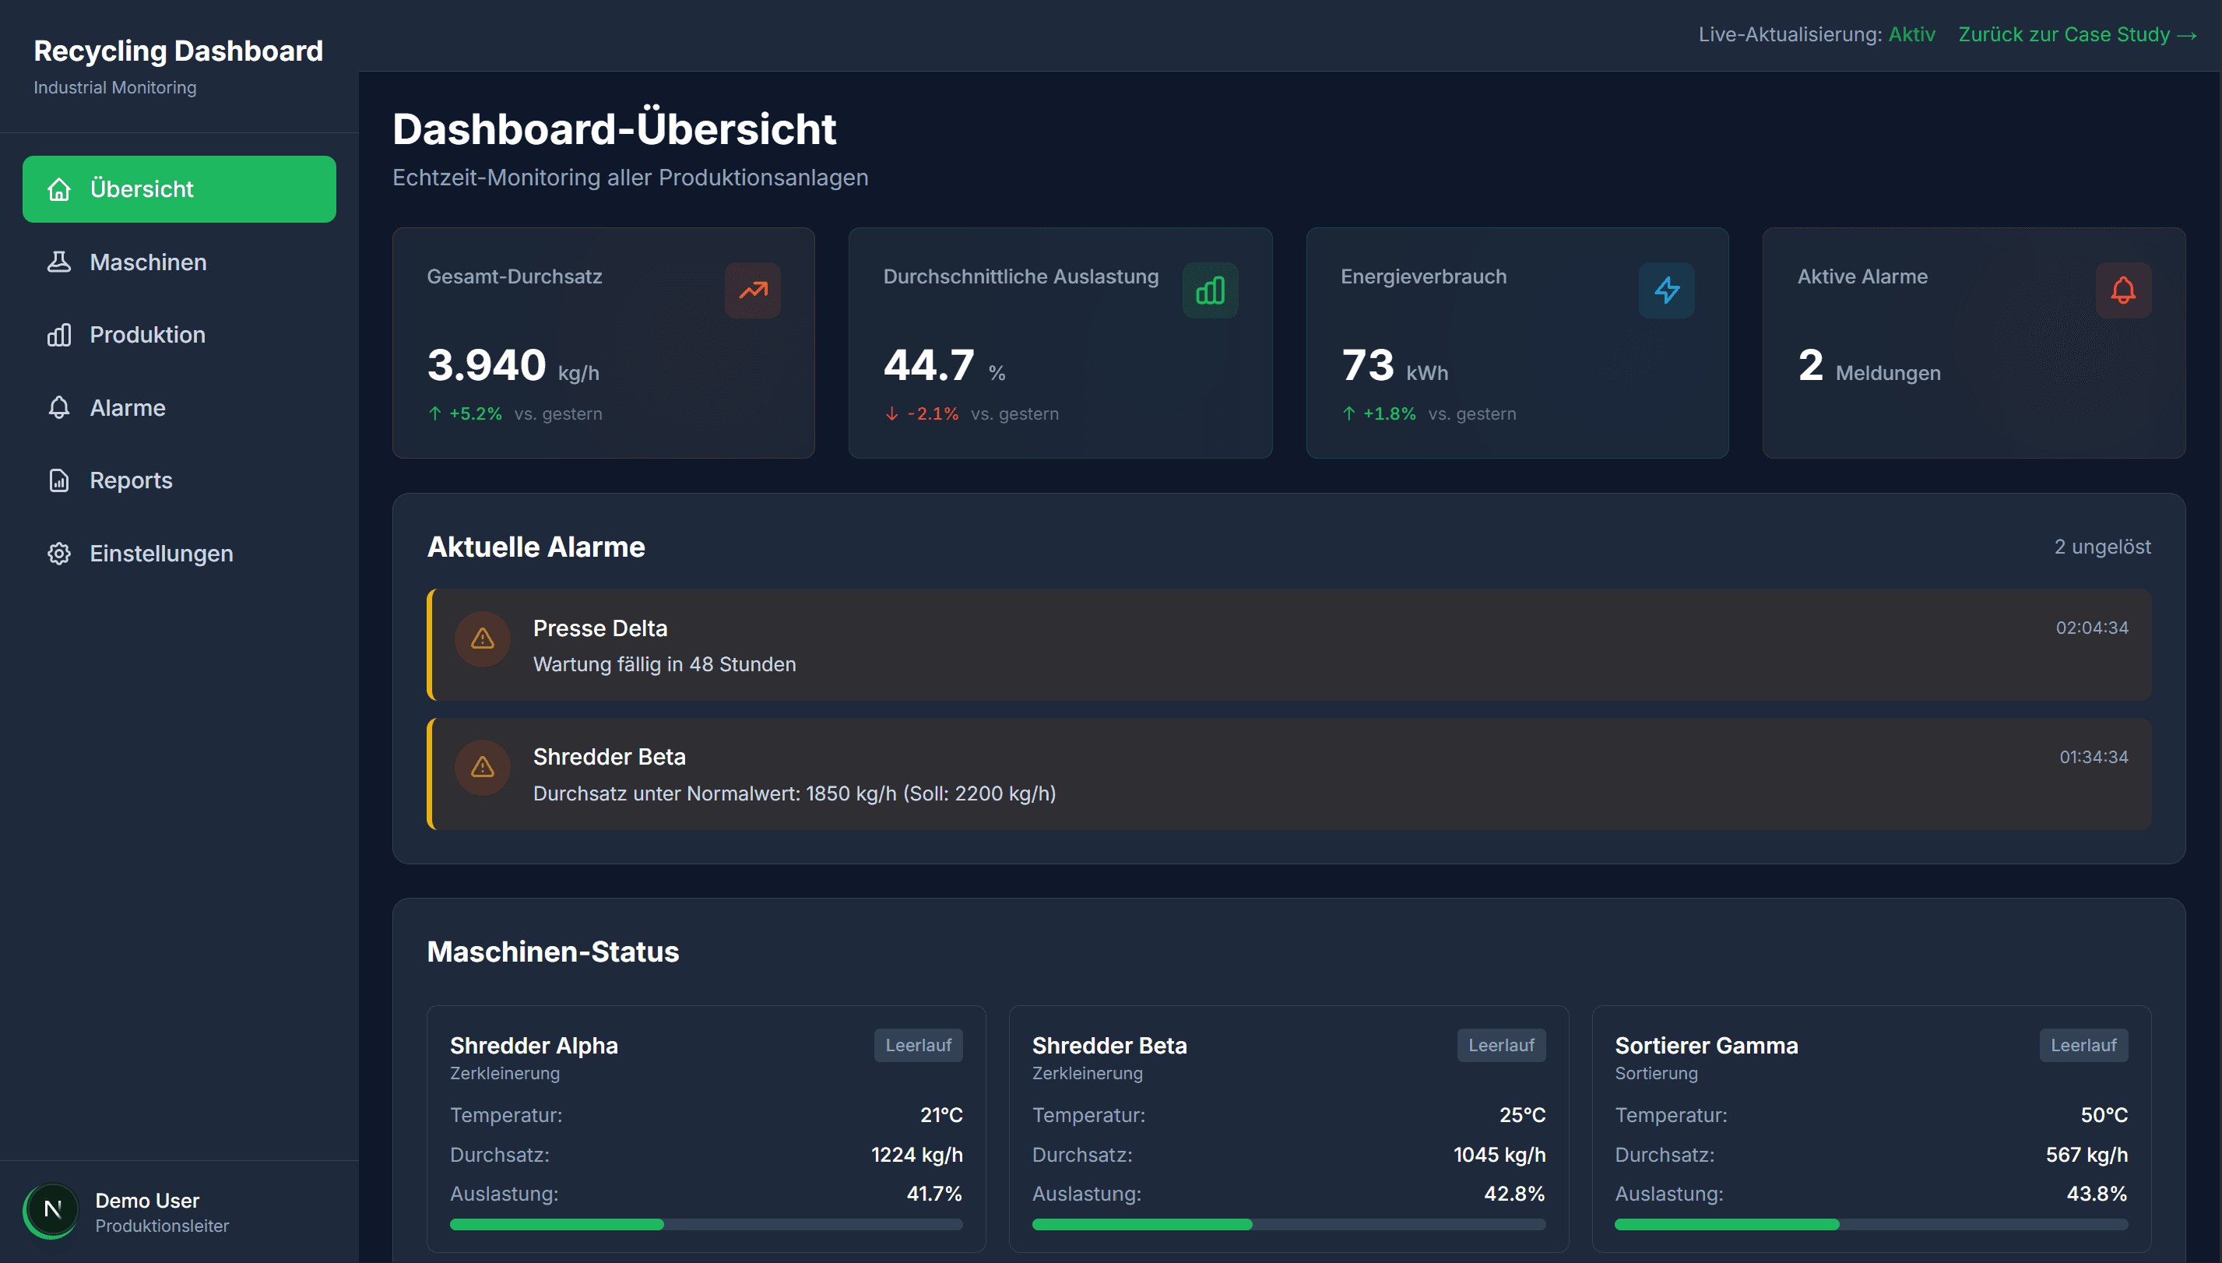Click the Leerlauf badge on Sortierer Gamma
Screen dimensions: 2222x1263
pos(2083,1044)
